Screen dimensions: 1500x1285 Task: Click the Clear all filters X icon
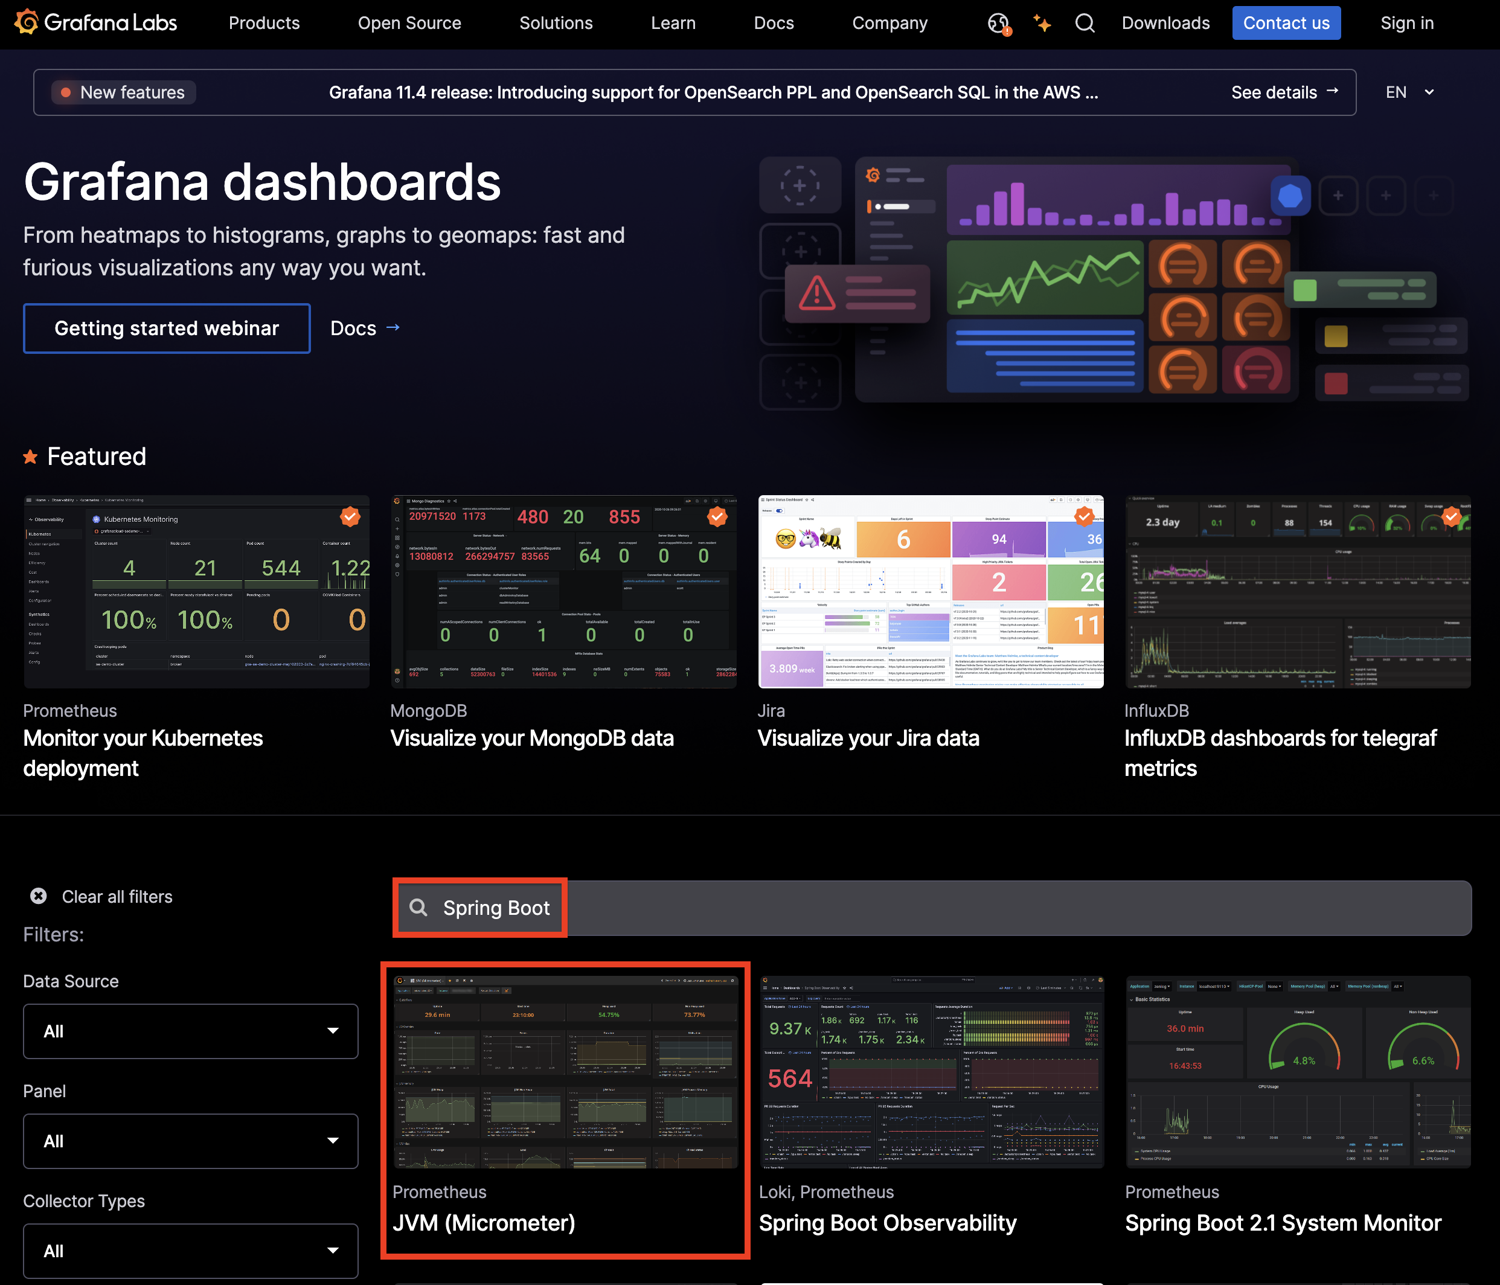pyautogui.click(x=39, y=896)
